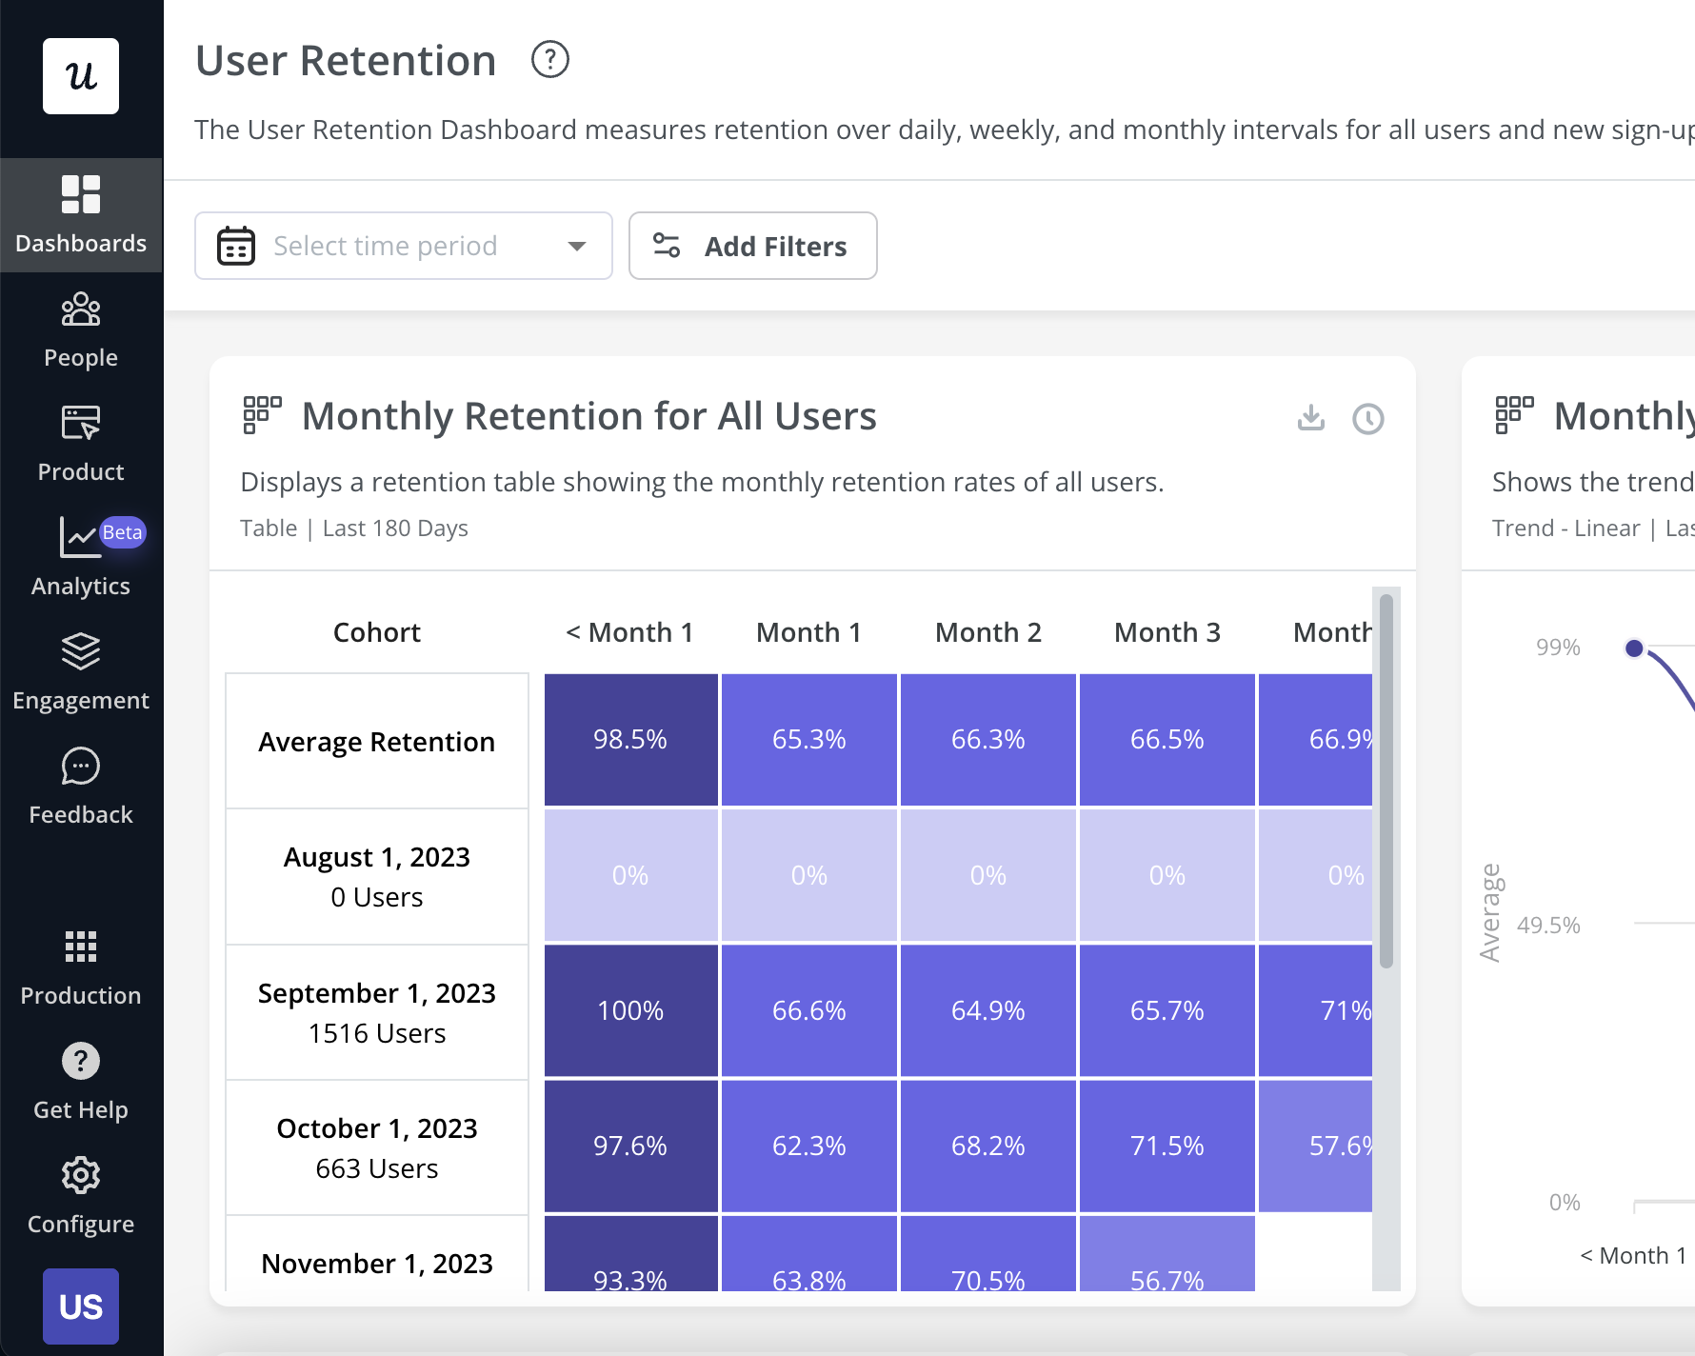Click the Production environment switcher

pos(81,967)
